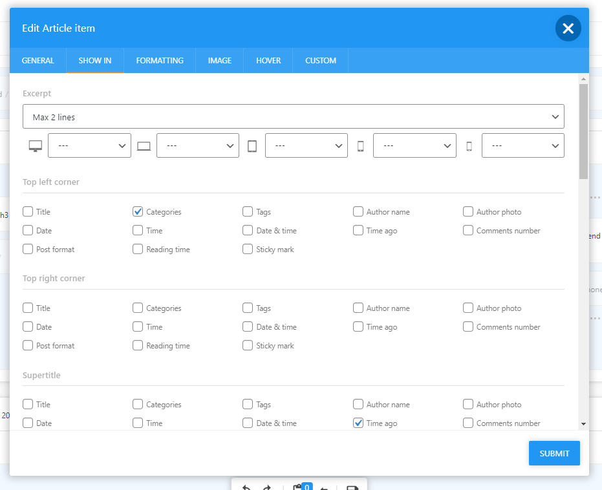Switch to the Formatting tab
Image resolution: width=602 pixels, height=490 pixels.
160,61
